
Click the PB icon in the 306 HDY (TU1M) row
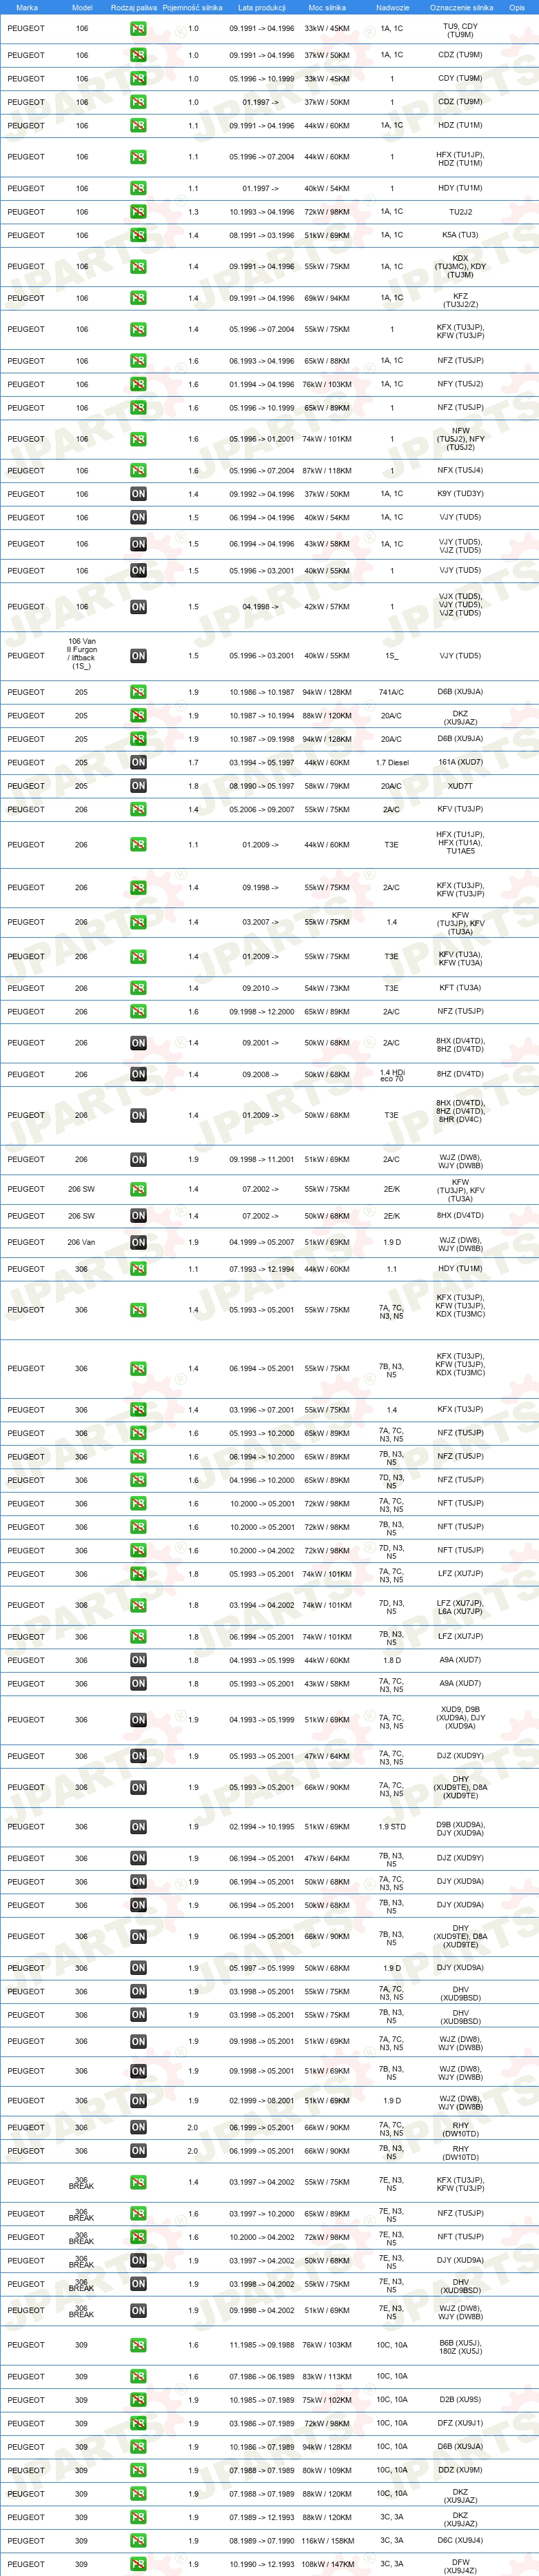tap(138, 1269)
